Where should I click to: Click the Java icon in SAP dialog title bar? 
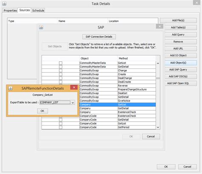[41, 27]
